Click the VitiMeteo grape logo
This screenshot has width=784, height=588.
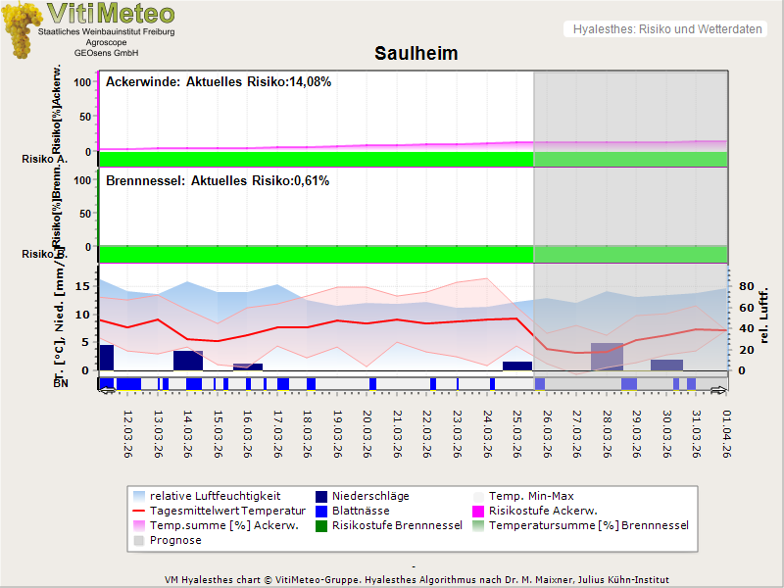coord(22,31)
